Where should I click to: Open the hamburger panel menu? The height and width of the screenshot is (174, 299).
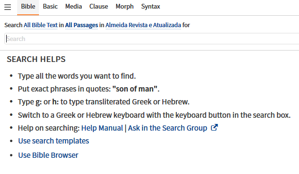8,7
